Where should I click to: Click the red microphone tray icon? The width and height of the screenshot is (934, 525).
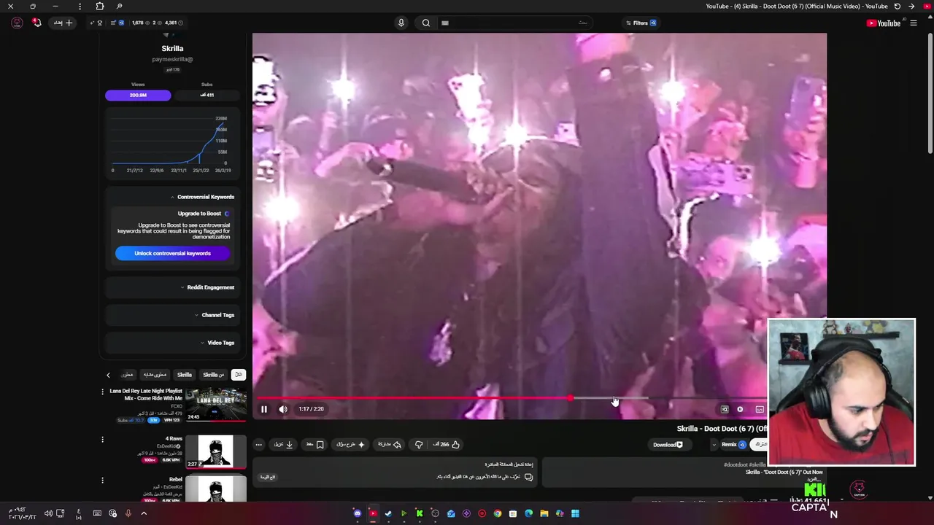click(x=128, y=513)
